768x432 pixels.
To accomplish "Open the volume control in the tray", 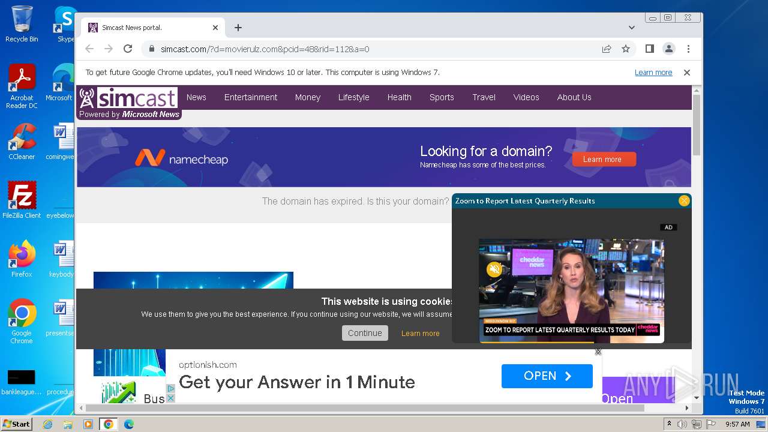I will tap(682, 424).
